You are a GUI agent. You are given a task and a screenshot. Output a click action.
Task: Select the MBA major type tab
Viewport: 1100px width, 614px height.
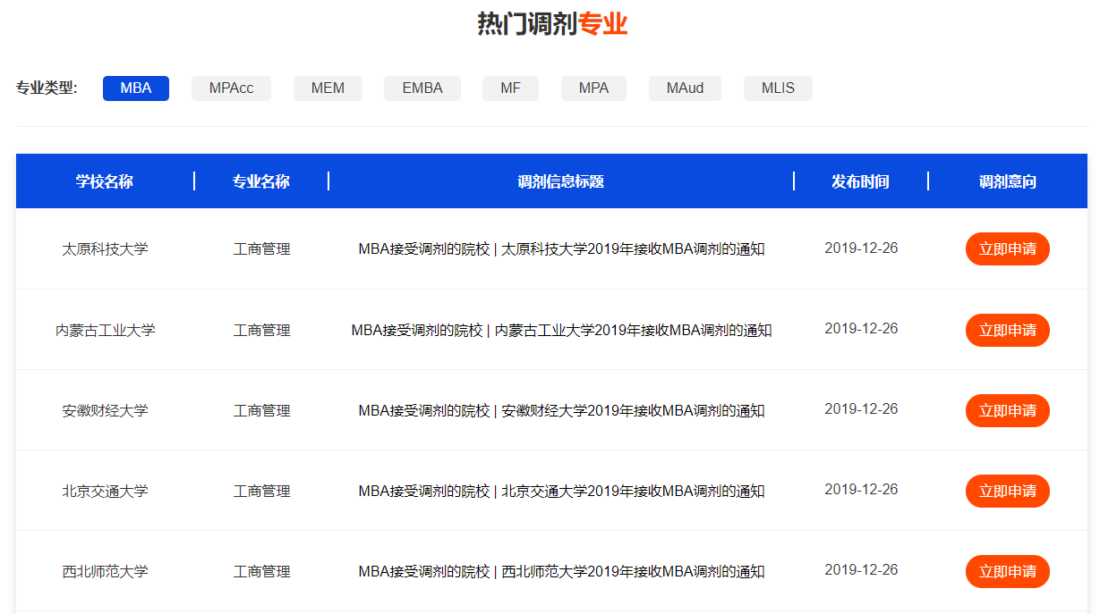[x=136, y=88]
